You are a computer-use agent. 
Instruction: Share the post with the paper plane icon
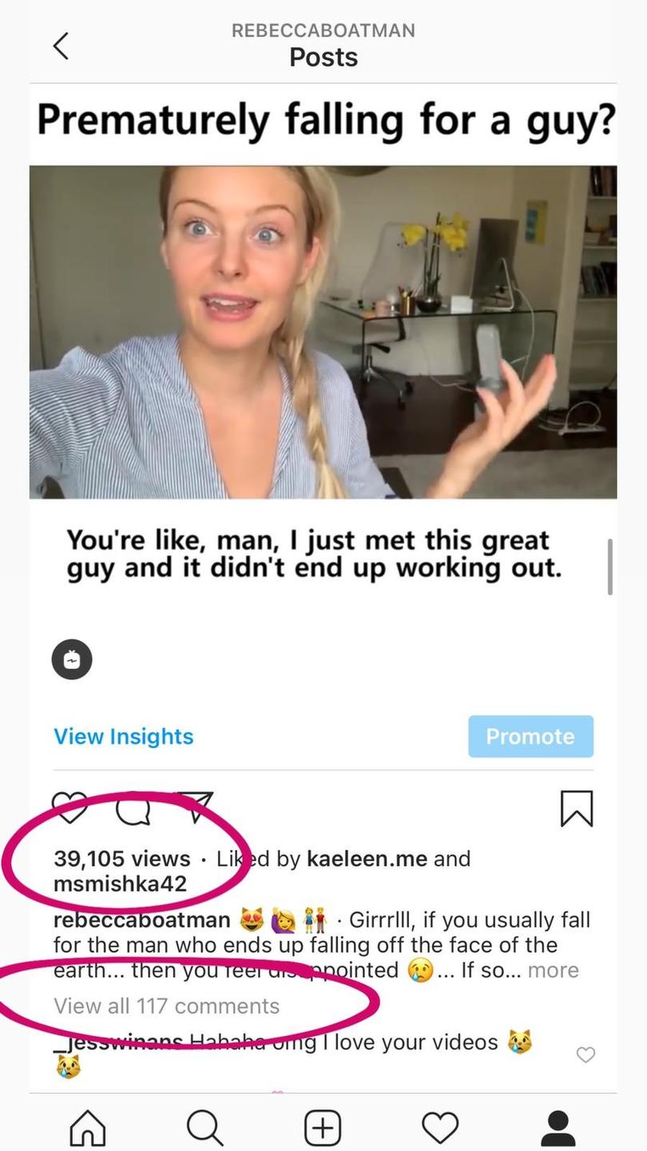click(194, 806)
